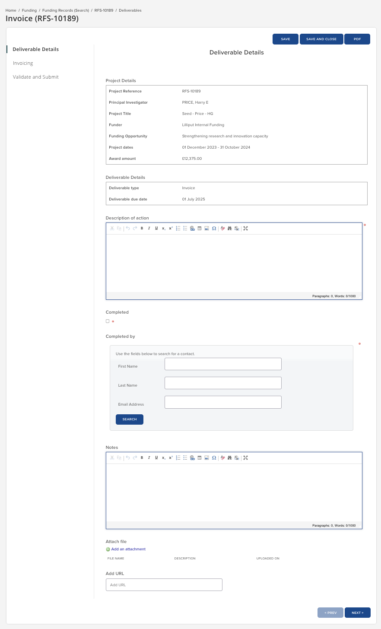Click the Funder value Lilliput Internal Funding
The image size is (381, 629).
203,125
